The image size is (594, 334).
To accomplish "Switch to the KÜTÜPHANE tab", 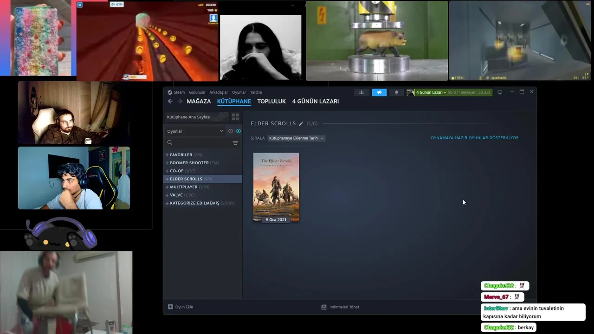I will (234, 101).
